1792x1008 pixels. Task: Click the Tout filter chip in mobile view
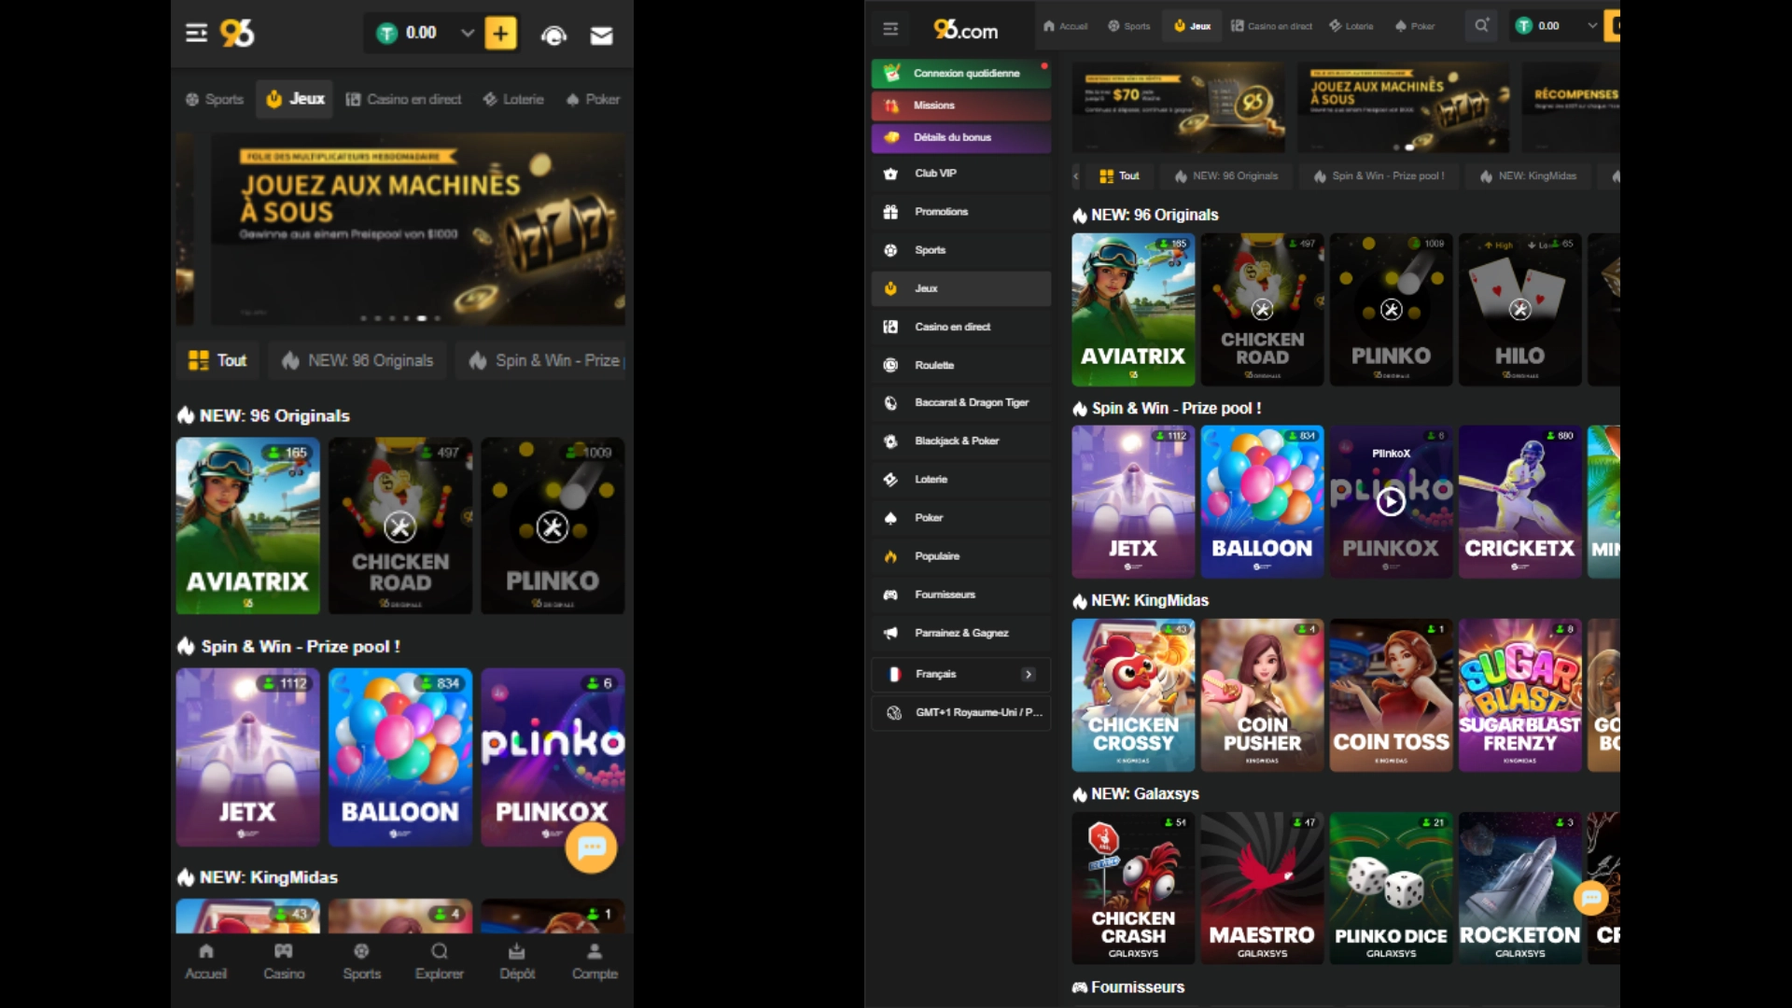[217, 360]
